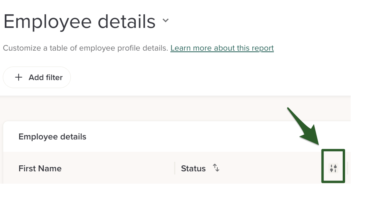
Task: Click the green highlight box border
Action: point(322,175)
